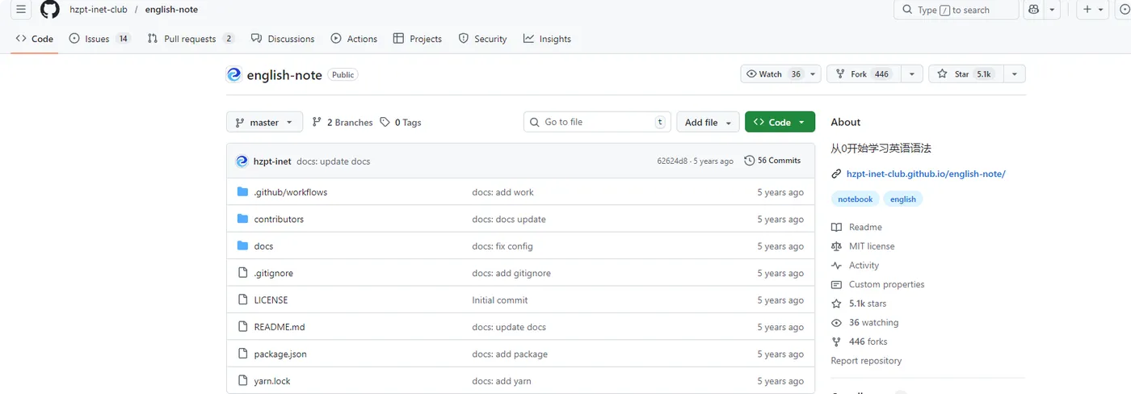Viewport: 1131px width, 394px height.
Task: Click the Activity pulse icon
Action: point(836,266)
